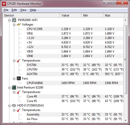This screenshot has width=130, height=125.
Task: Select the Core #1 temperature row
Action: pos(75,101)
